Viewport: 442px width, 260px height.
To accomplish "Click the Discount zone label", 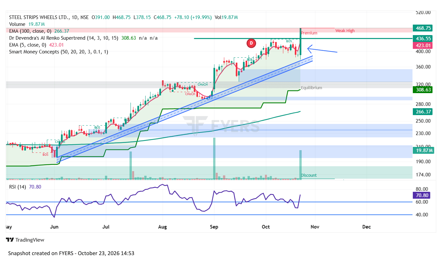I will [309, 175].
